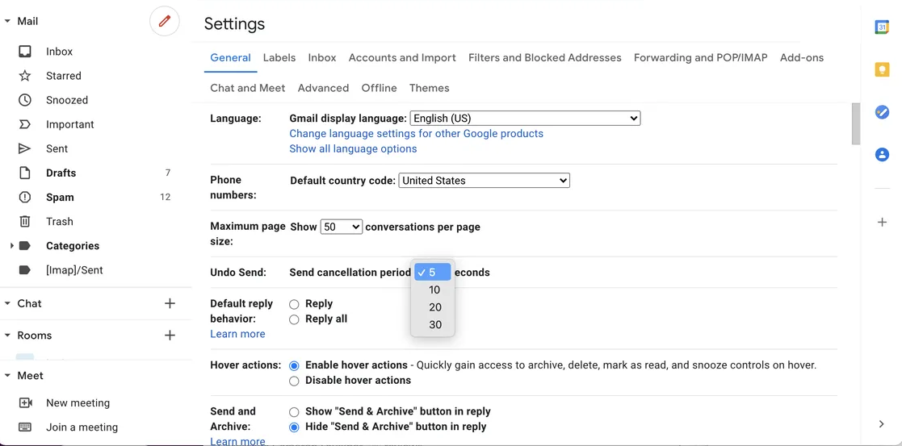Click the New meeting camera icon

(x=25, y=403)
